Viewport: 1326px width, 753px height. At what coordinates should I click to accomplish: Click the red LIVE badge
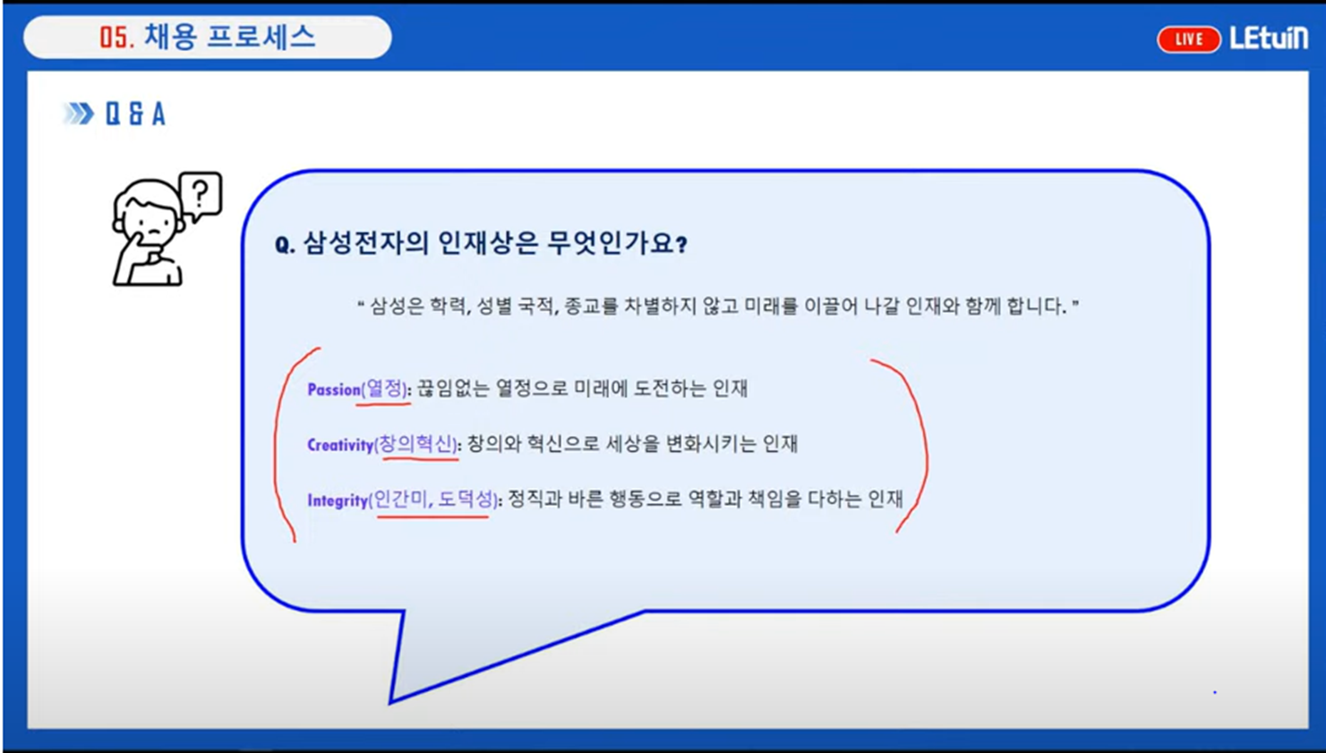coord(1188,39)
